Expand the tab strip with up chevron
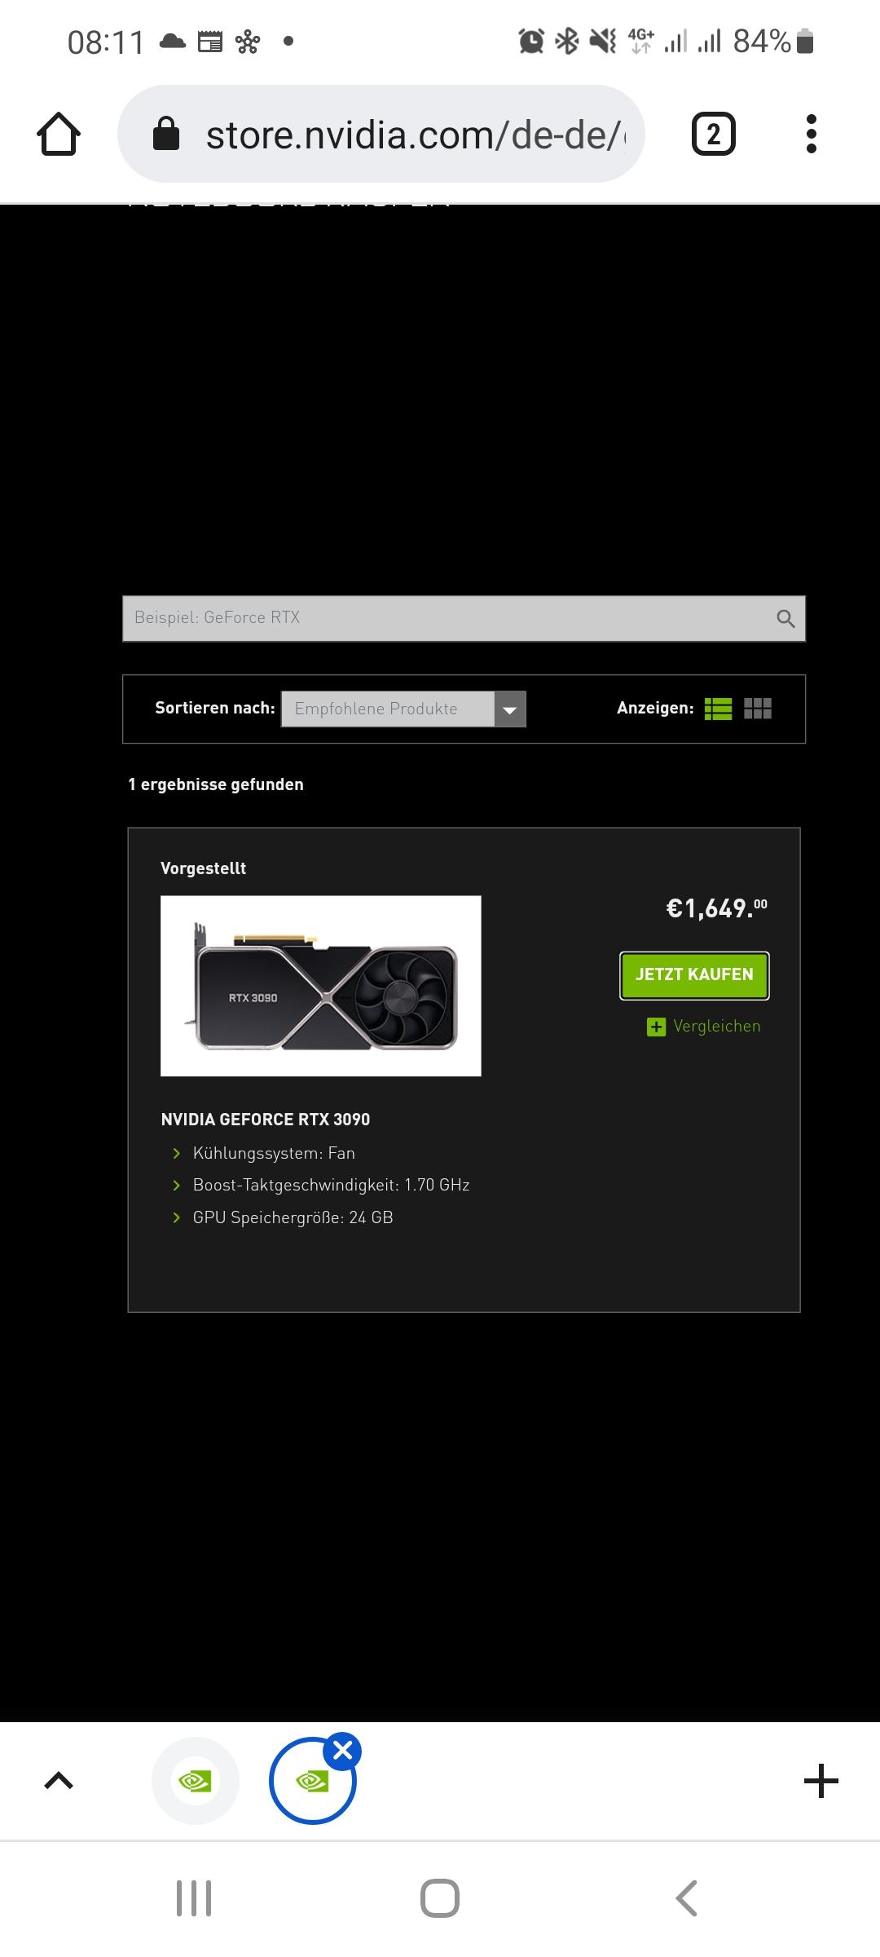Viewport: 880px width, 1957px height. click(59, 1781)
